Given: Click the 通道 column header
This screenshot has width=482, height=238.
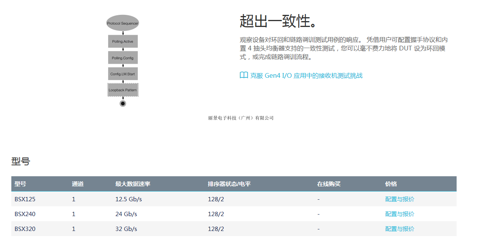Looking at the screenshot, I should (x=78, y=184).
